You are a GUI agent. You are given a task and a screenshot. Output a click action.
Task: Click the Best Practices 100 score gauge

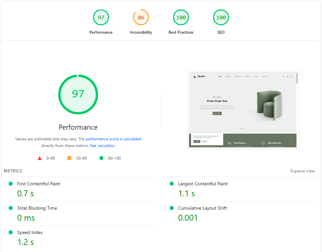181,18
